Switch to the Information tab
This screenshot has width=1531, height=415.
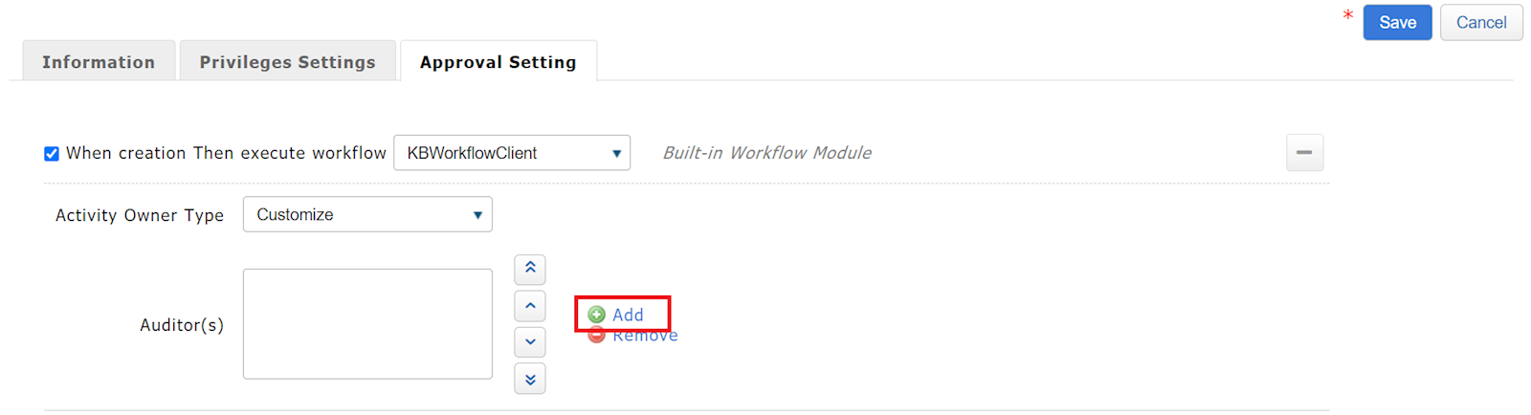[x=99, y=62]
